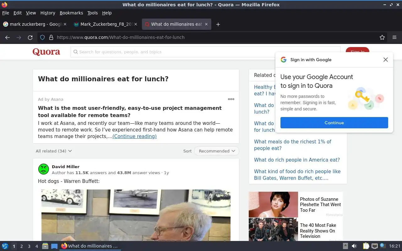This screenshot has height=251, width=402.
Task: Click the Quora search input field
Action: 205,52
